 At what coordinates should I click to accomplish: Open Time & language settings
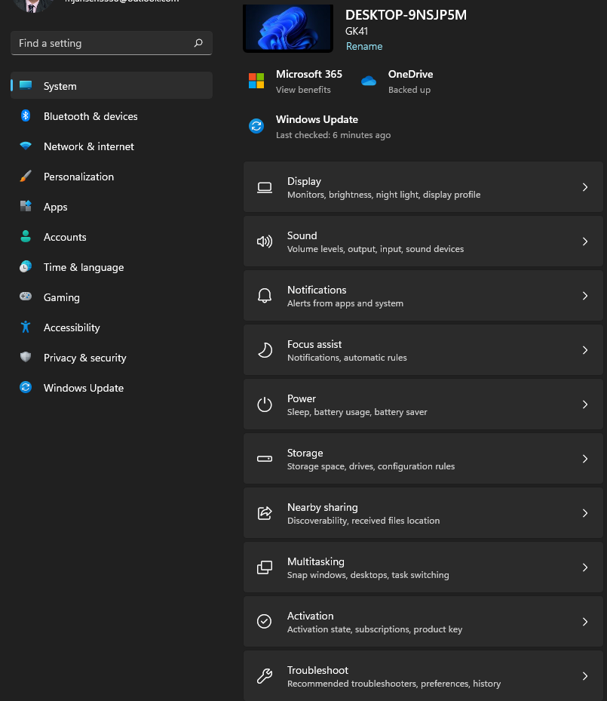click(111, 267)
